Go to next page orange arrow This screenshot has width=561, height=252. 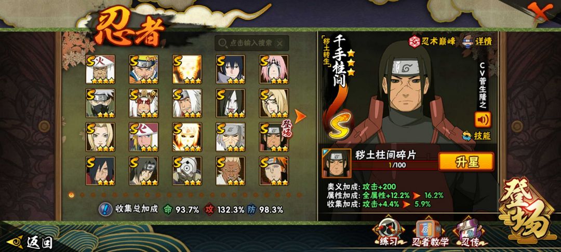point(300,116)
